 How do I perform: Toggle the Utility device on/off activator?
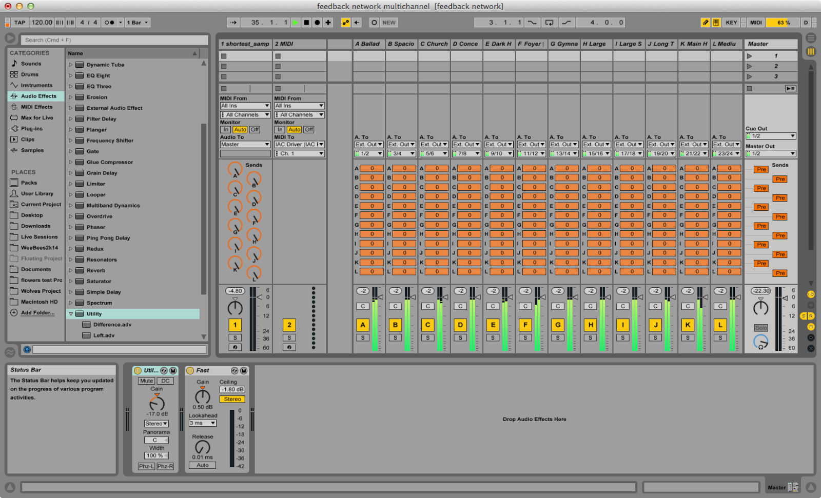138,370
